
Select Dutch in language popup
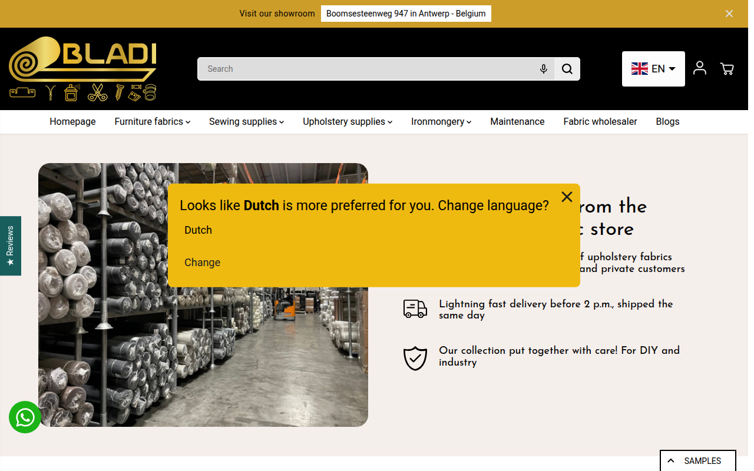pos(198,230)
